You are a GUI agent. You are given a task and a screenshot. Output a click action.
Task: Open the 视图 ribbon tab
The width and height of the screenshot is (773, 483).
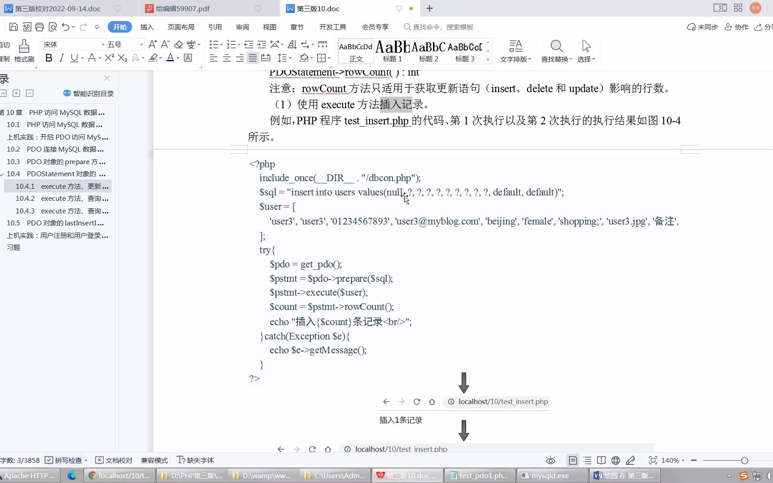pyautogui.click(x=270, y=27)
